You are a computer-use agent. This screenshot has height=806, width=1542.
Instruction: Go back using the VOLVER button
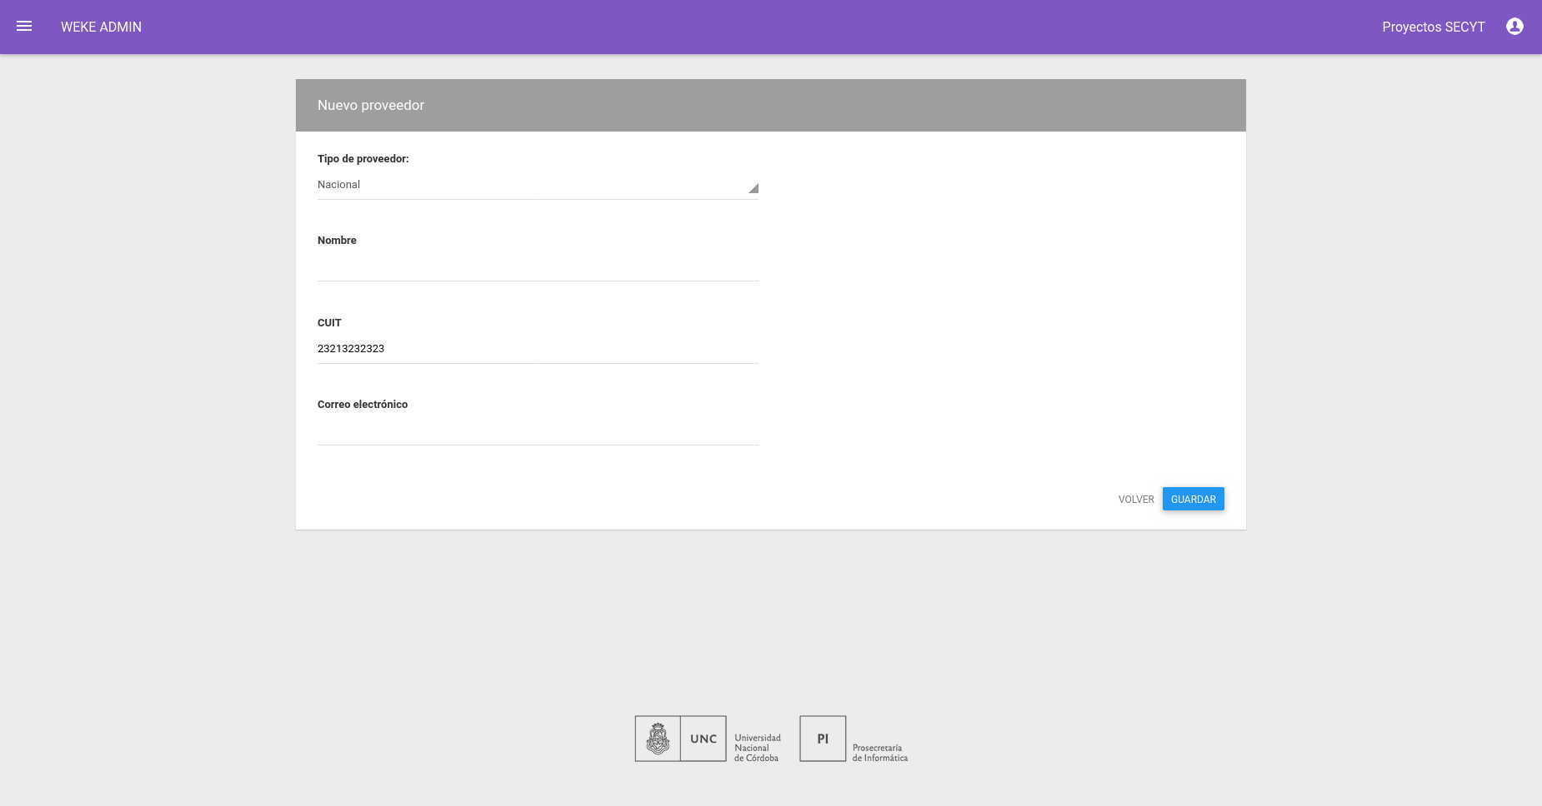coord(1136,500)
